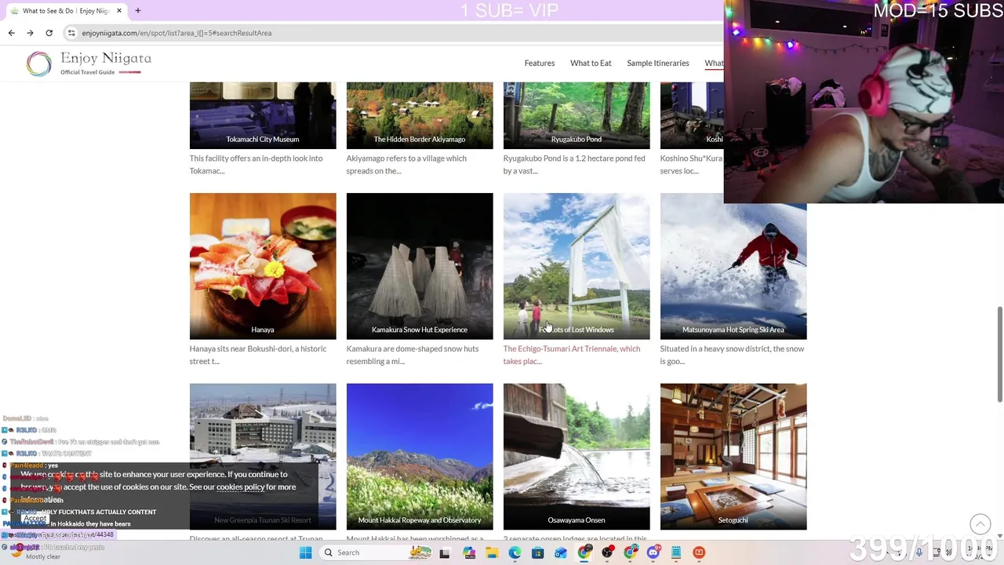The height and width of the screenshot is (565, 1004).
Task: Open The Hidden Border Akiyamago card
Action: point(420,115)
